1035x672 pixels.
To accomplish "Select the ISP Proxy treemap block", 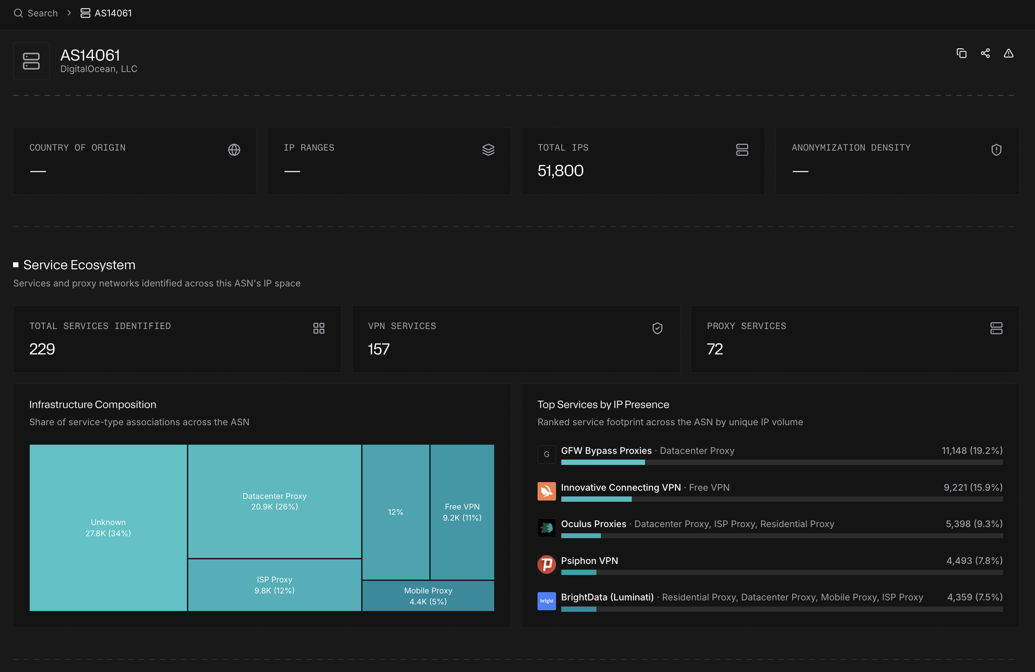I will (274, 585).
